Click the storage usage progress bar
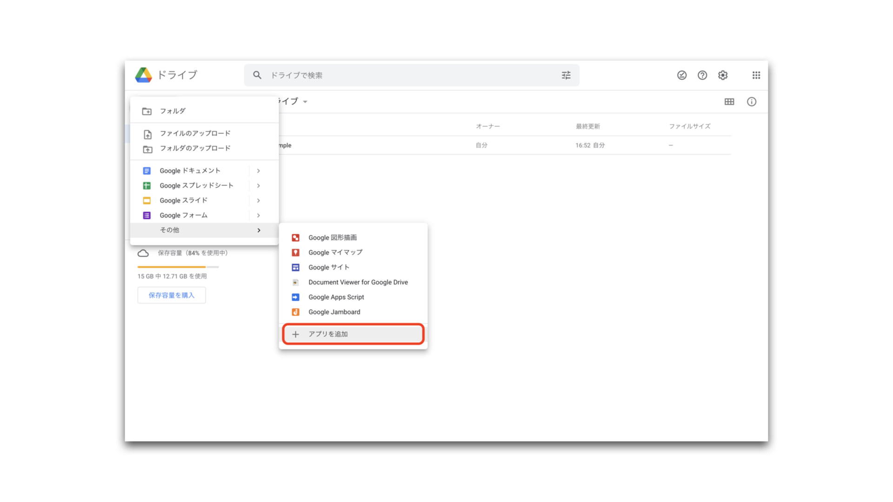Image resolution: width=893 pixels, height=502 pixels. point(178,267)
